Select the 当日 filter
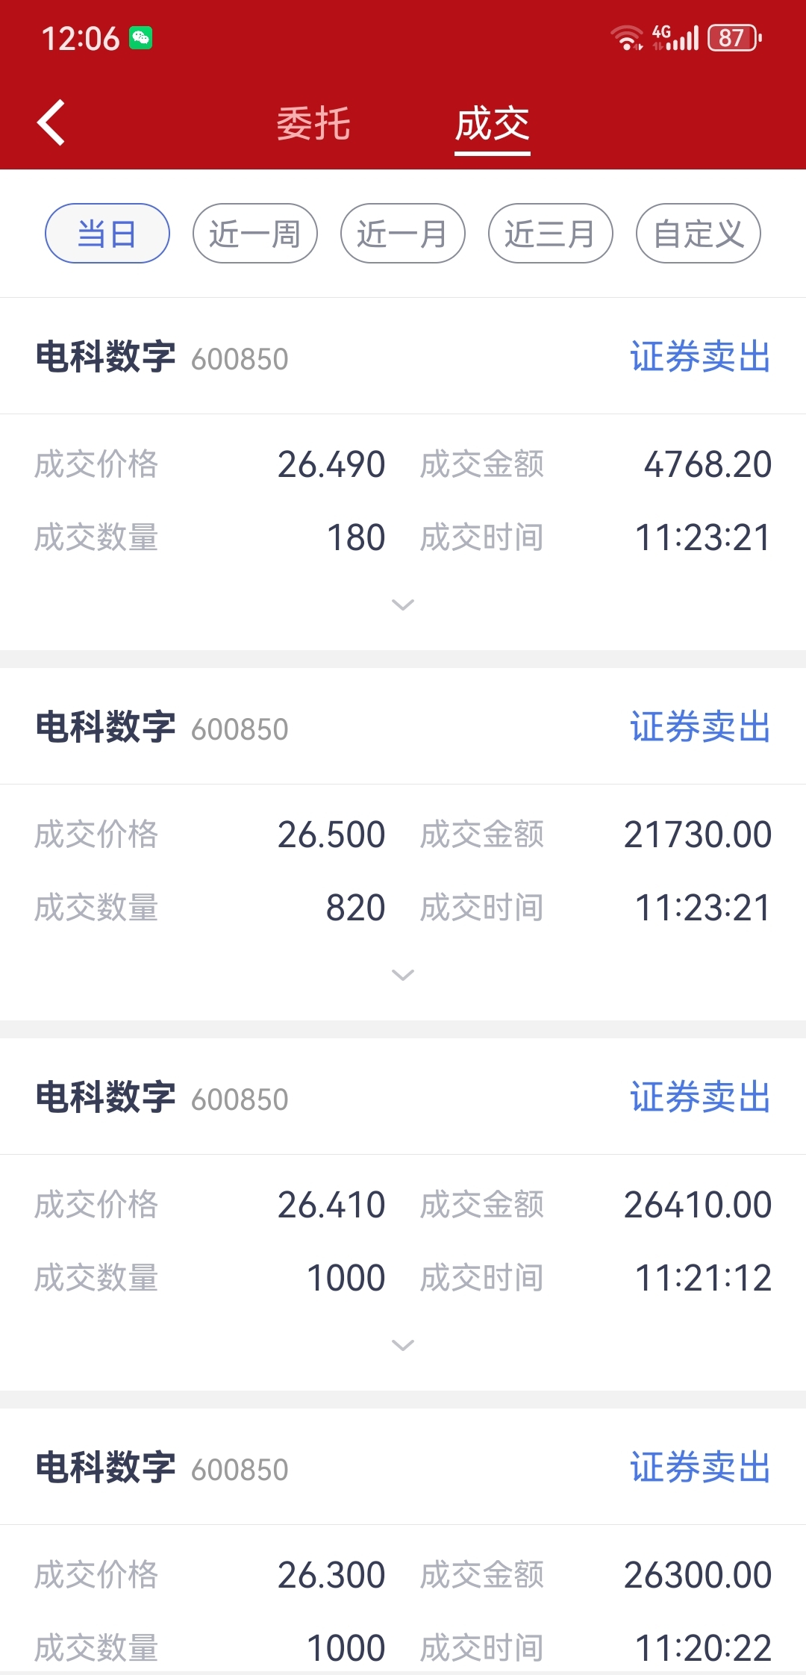The image size is (806, 1675). click(107, 234)
